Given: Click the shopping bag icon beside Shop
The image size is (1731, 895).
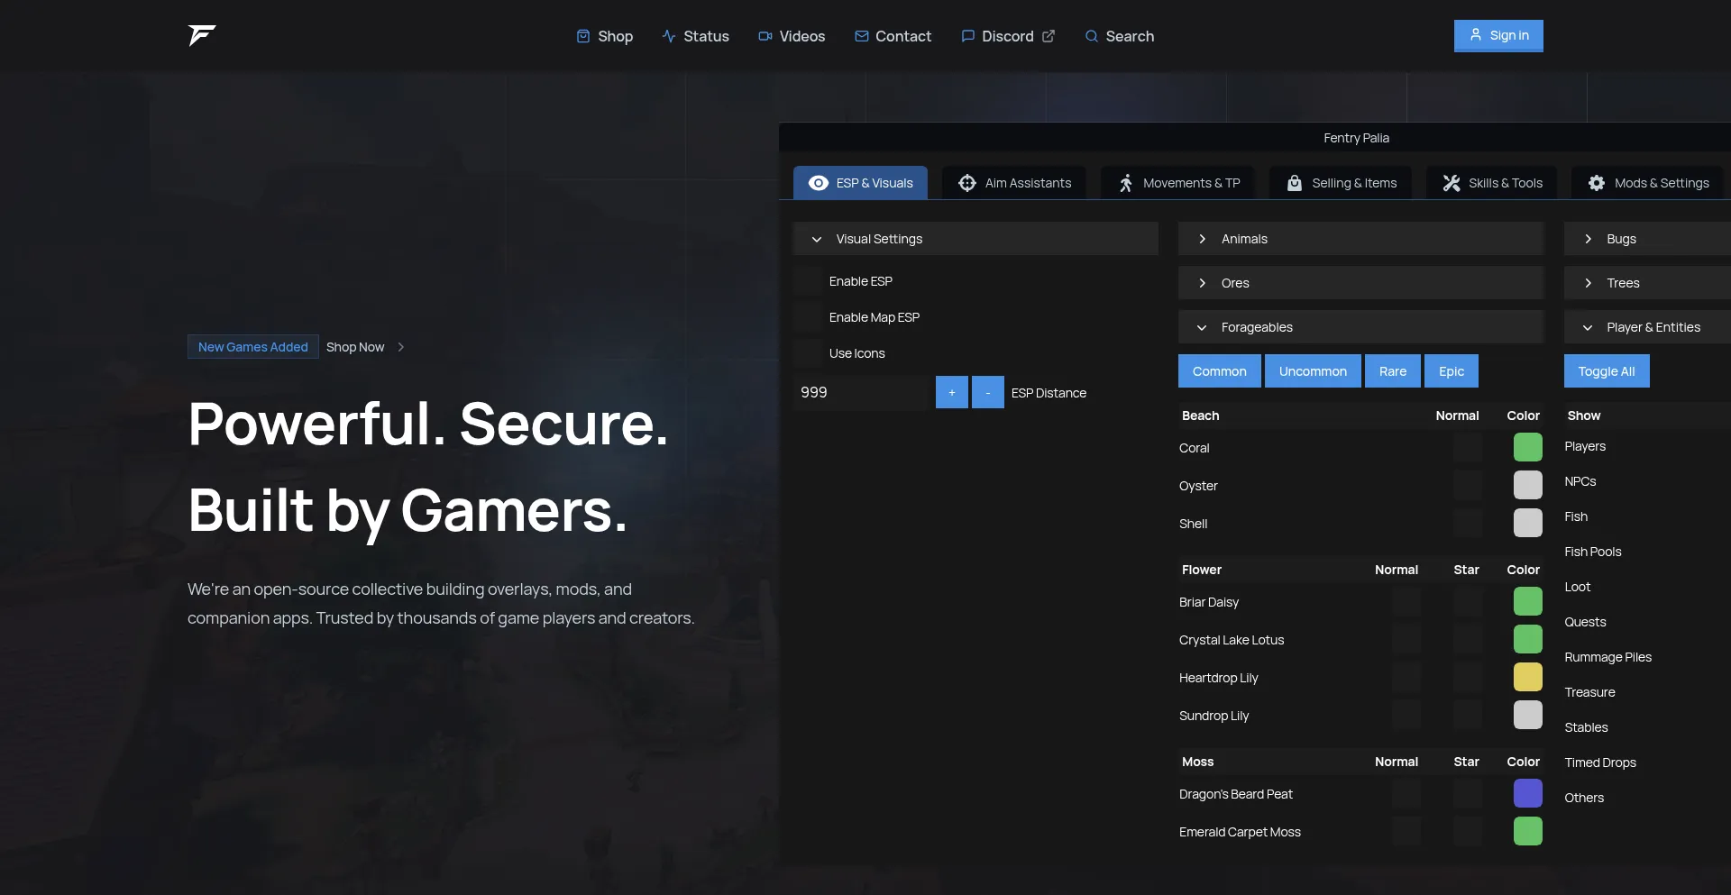Looking at the screenshot, I should tap(583, 36).
